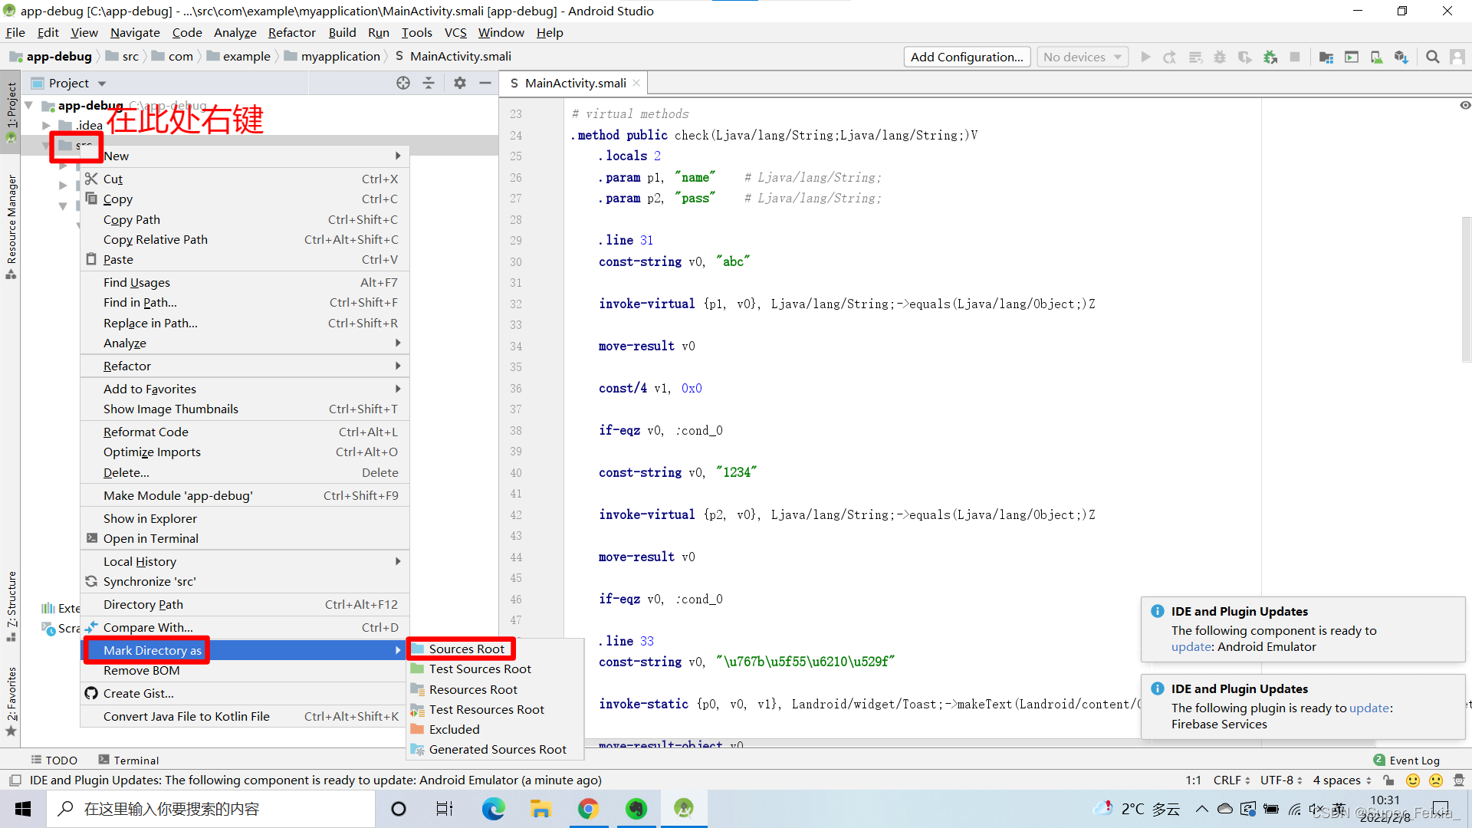Open the Refactor menu from menu bar
The height and width of the screenshot is (828, 1472).
click(x=291, y=32)
